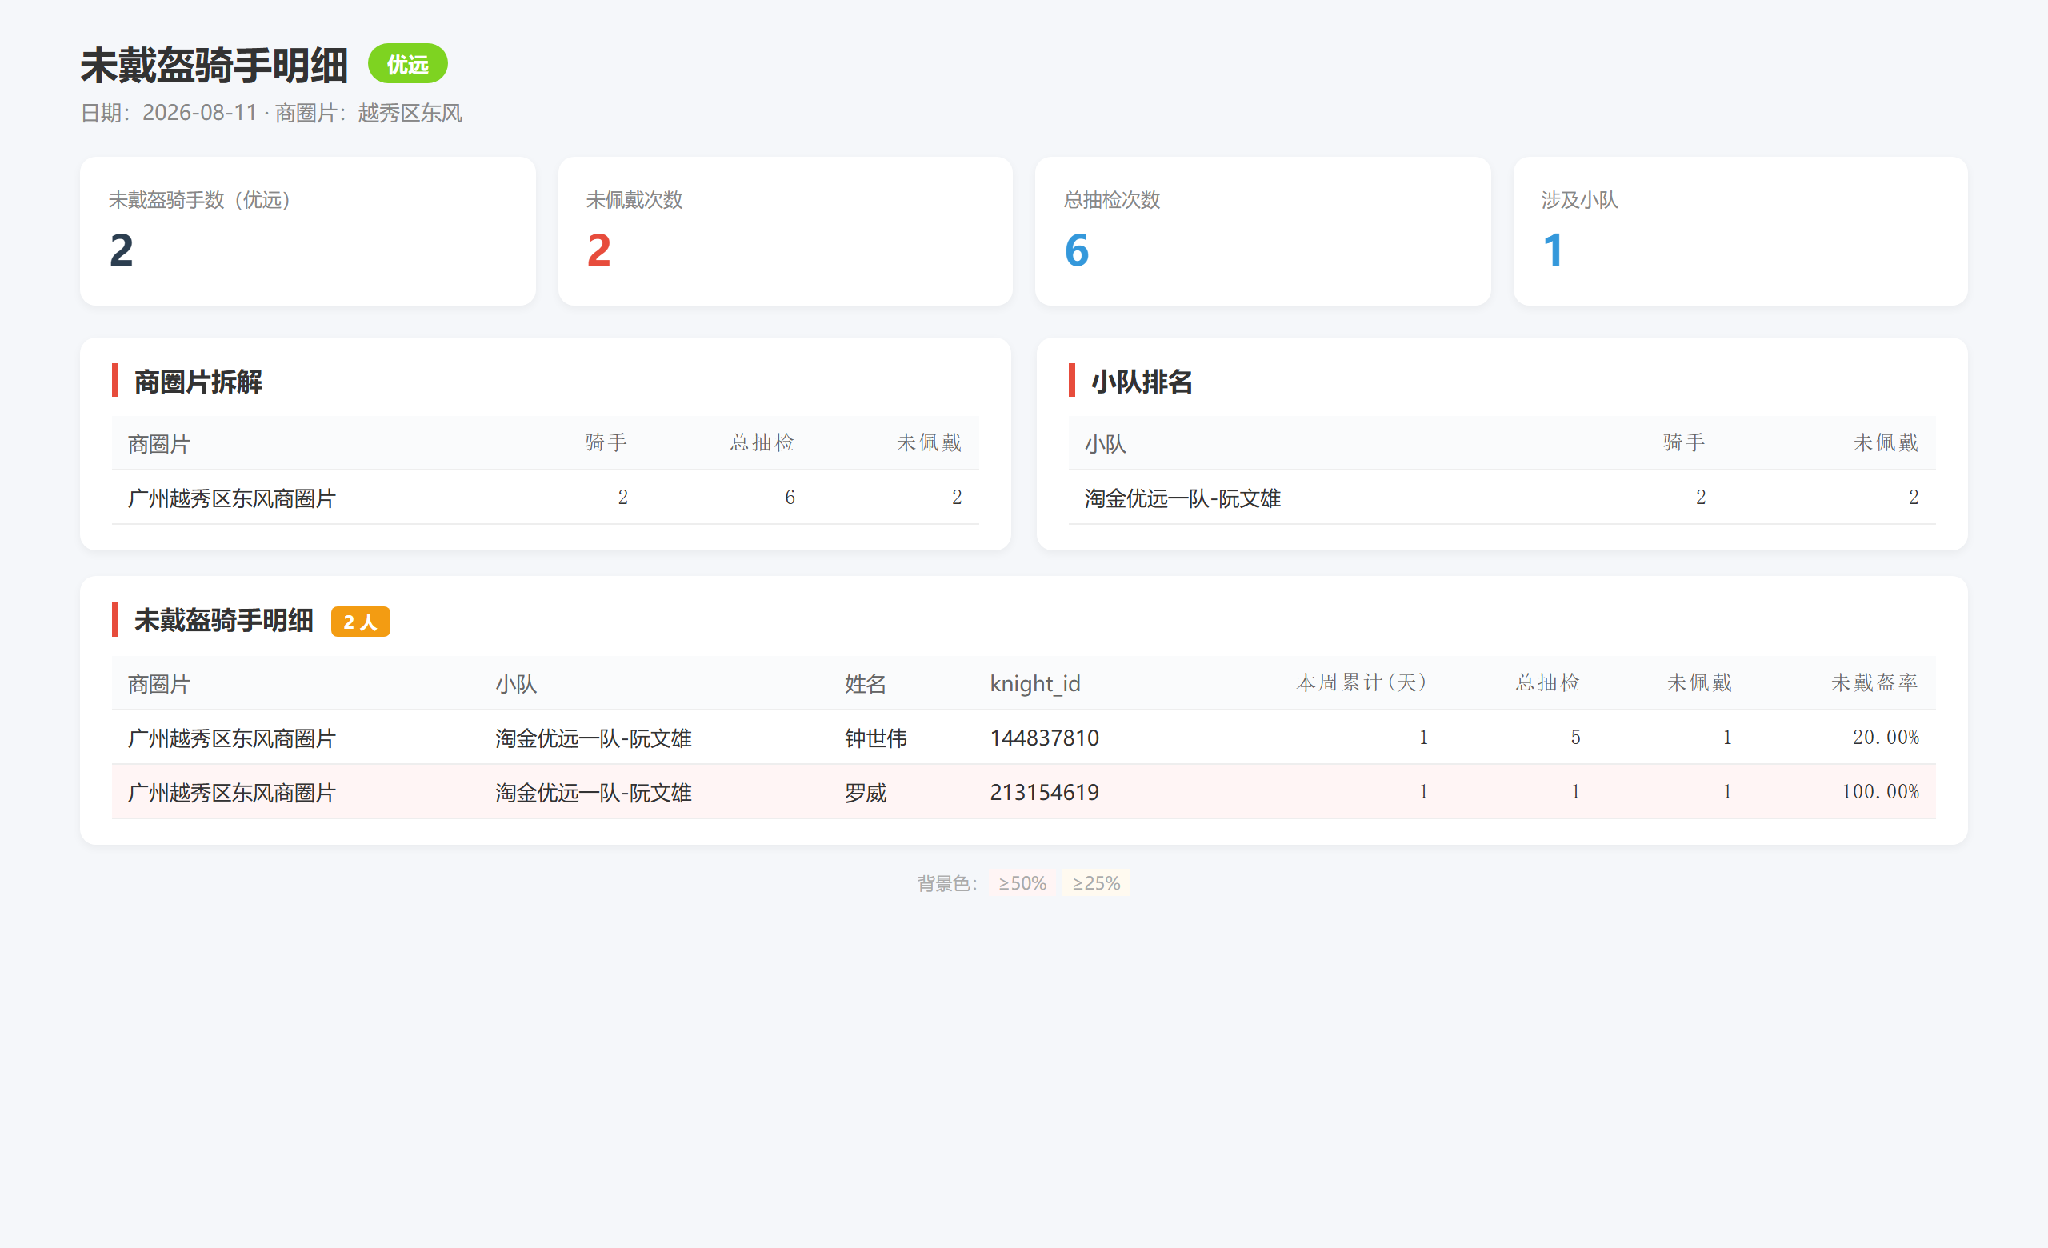Click the 姓名 column header
2048x1248 pixels.
pos(866,684)
